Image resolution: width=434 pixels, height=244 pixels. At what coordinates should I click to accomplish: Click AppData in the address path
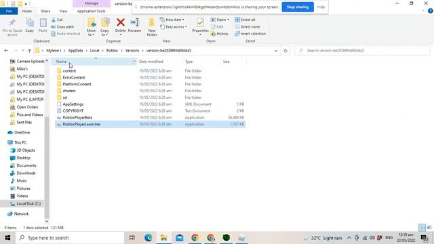[x=75, y=51]
